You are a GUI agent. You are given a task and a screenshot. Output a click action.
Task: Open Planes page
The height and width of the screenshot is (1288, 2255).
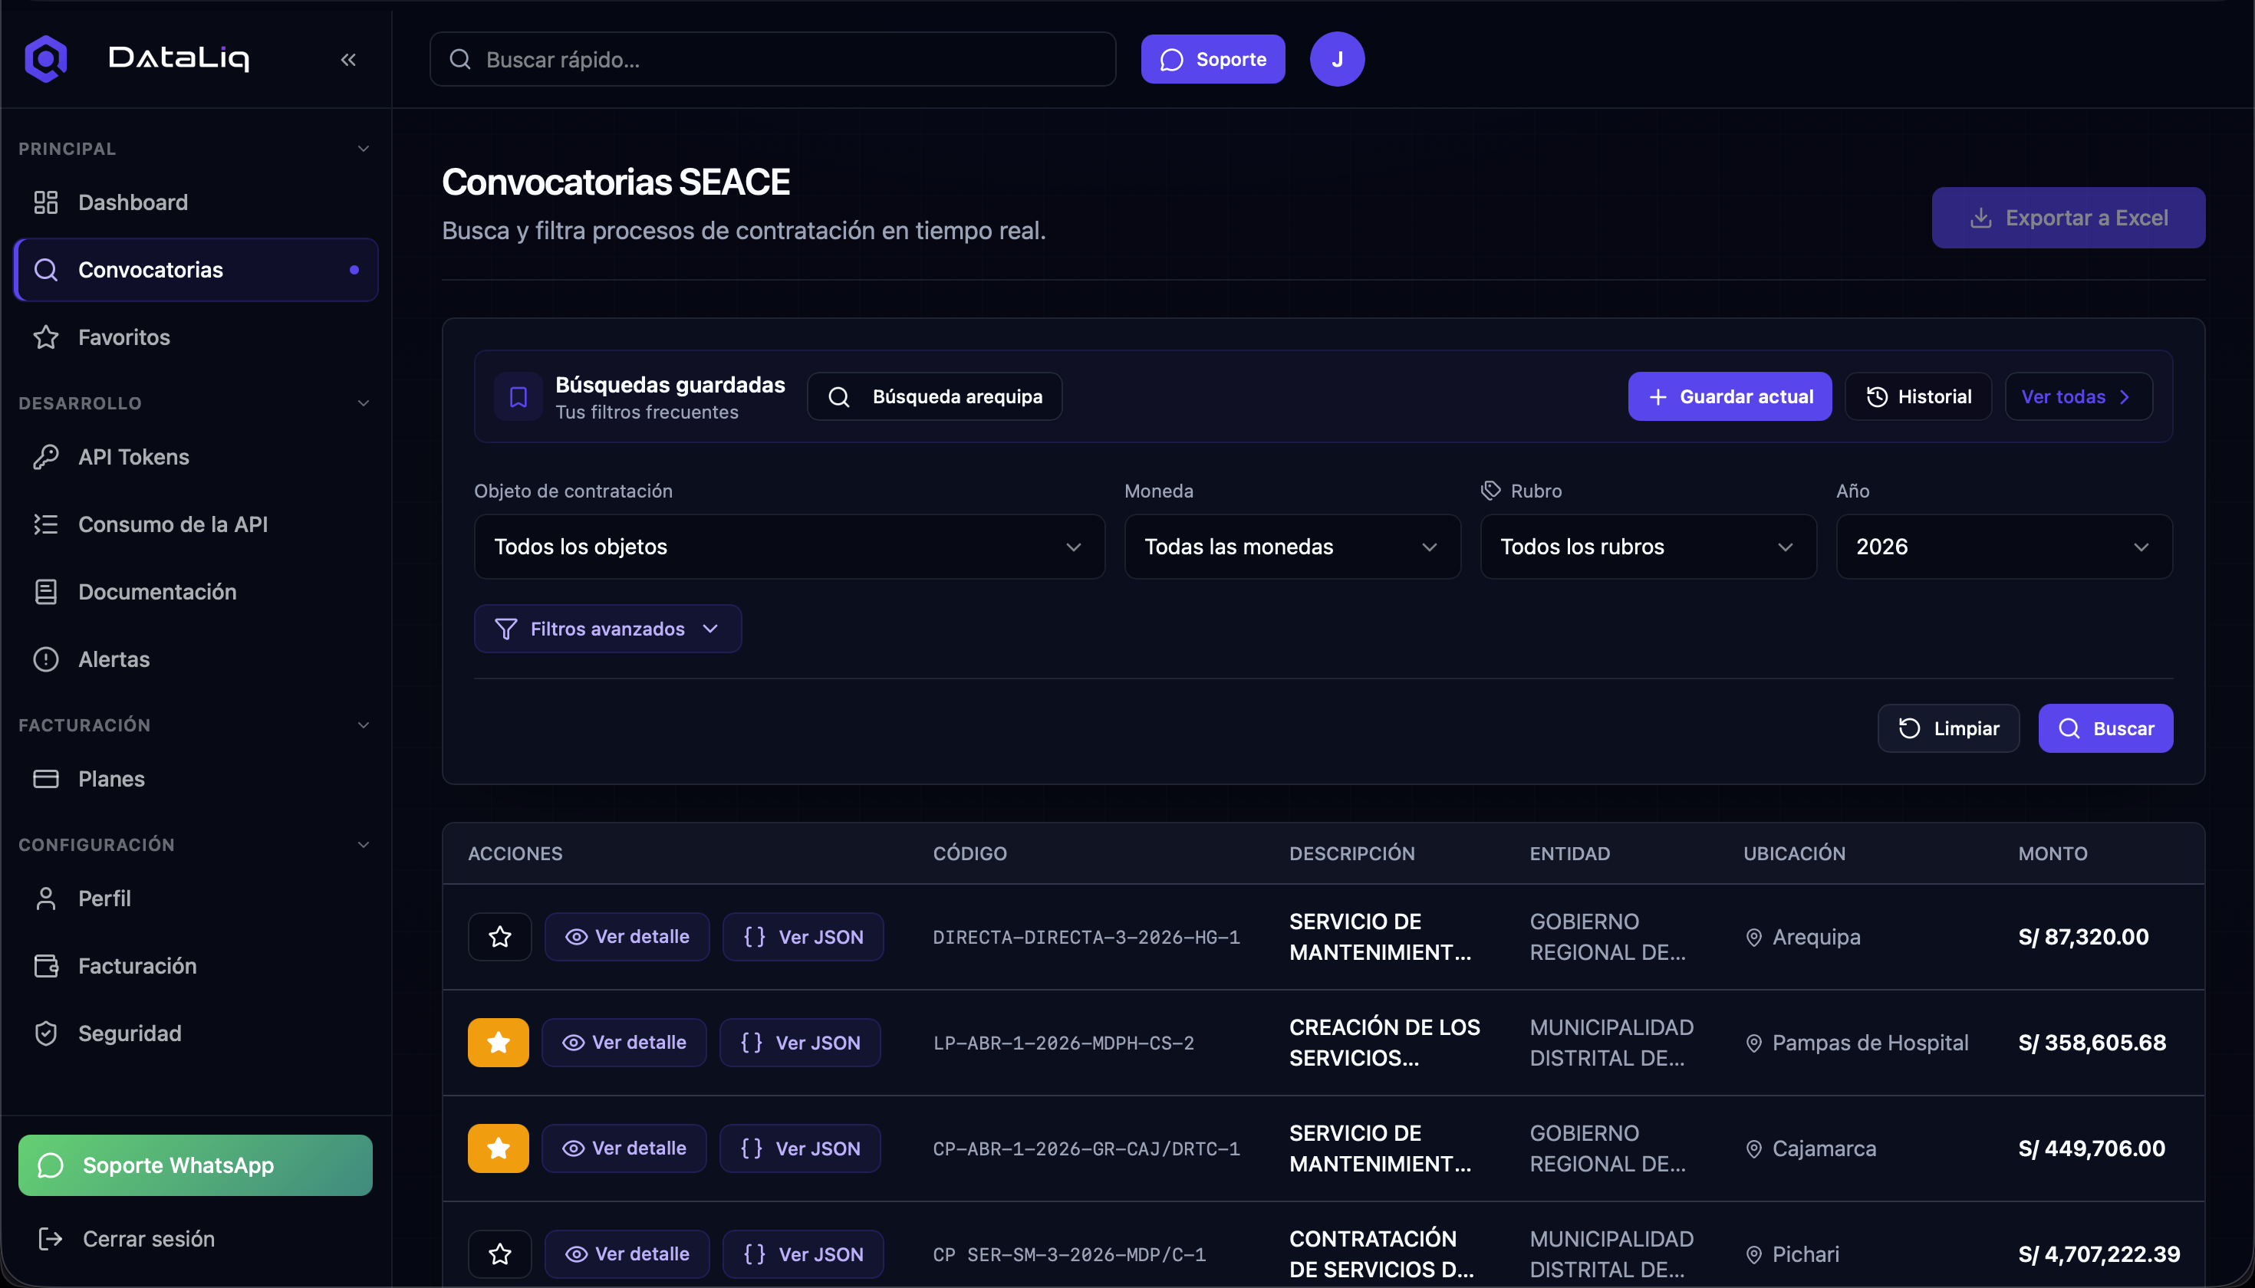(196, 778)
